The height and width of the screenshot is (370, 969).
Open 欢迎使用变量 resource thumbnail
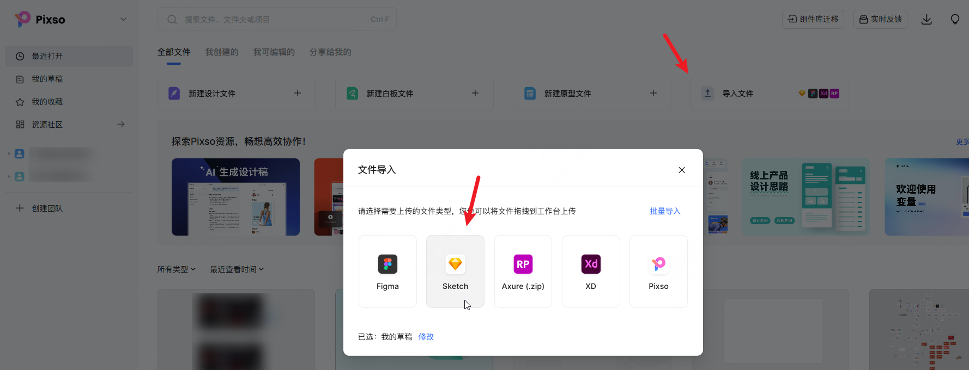(x=926, y=197)
